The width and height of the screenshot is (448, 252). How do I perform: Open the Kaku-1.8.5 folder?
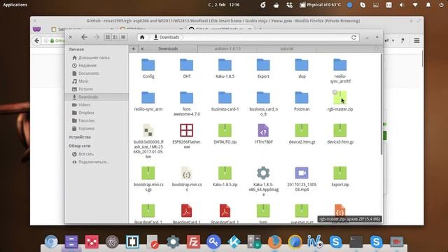point(225,65)
